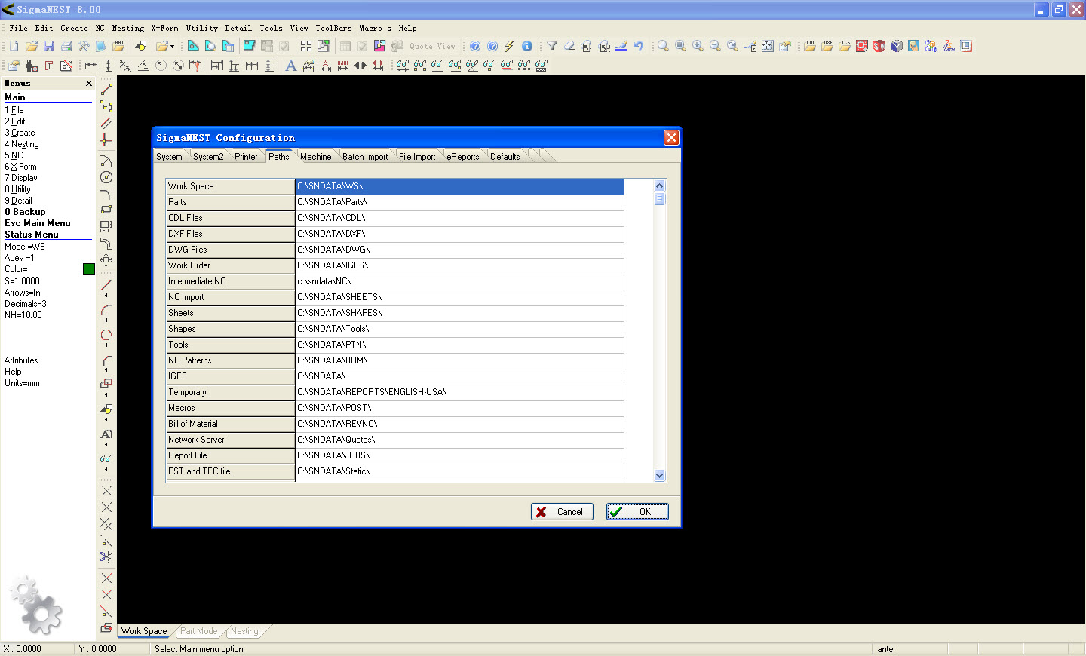Click the New file toolbar icon
This screenshot has height=656, width=1086.
coord(14,46)
